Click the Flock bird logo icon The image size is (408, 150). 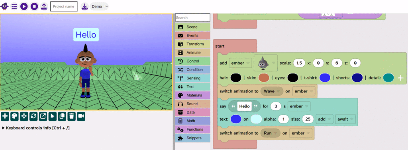(x=4, y=6)
